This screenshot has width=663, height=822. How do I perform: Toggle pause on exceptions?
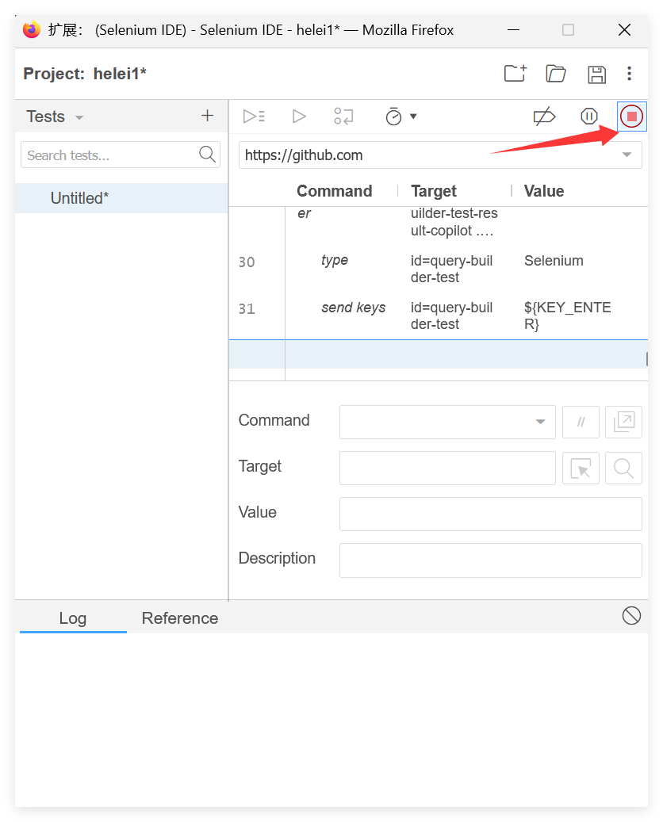pos(588,117)
